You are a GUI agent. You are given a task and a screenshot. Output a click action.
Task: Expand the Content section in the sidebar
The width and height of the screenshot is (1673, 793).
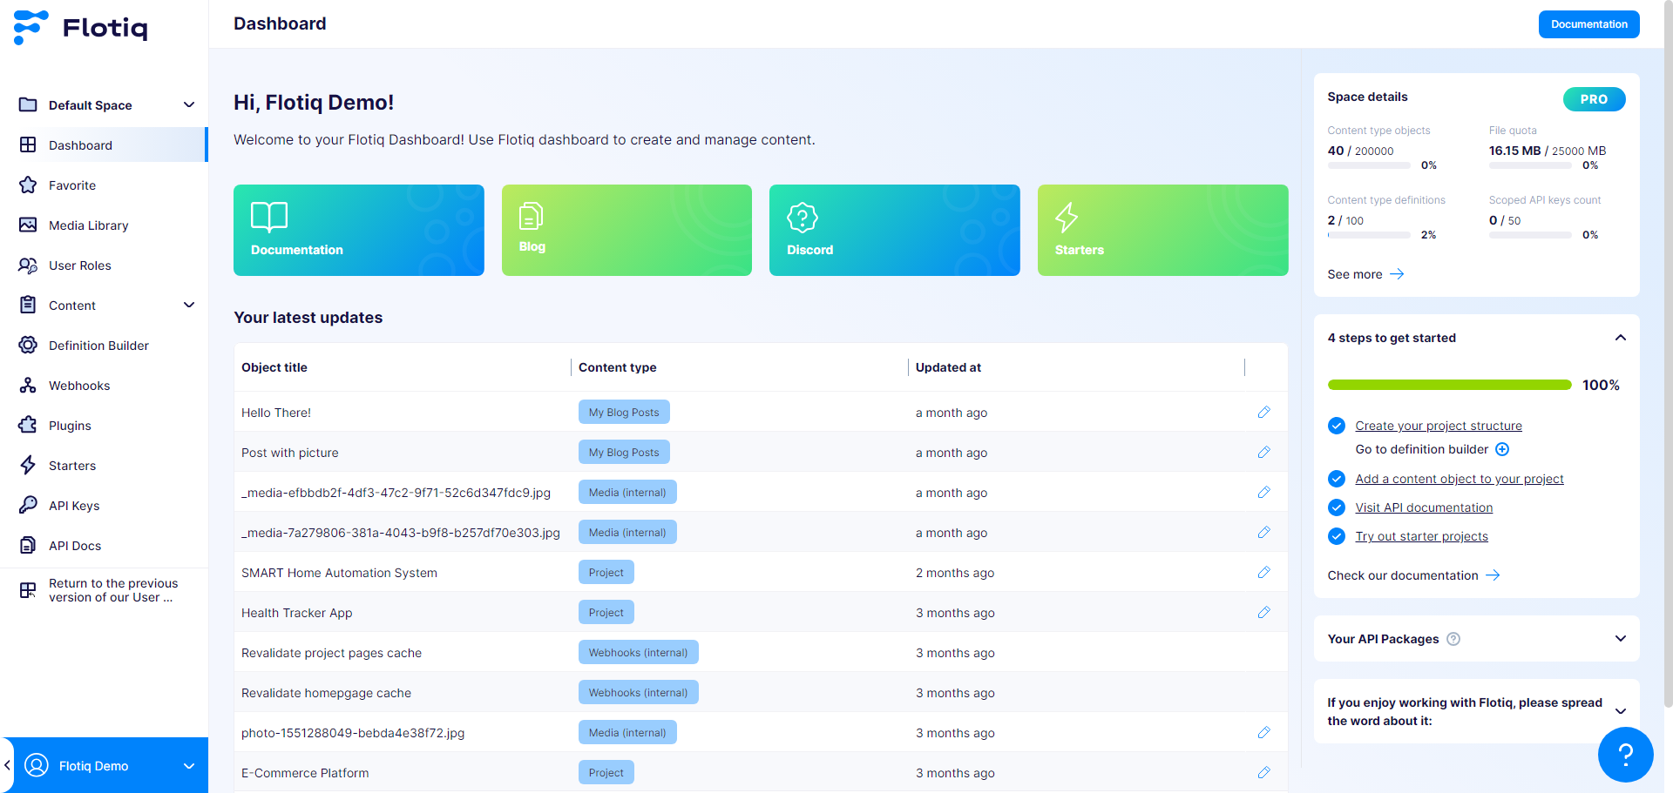pos(189,305)
